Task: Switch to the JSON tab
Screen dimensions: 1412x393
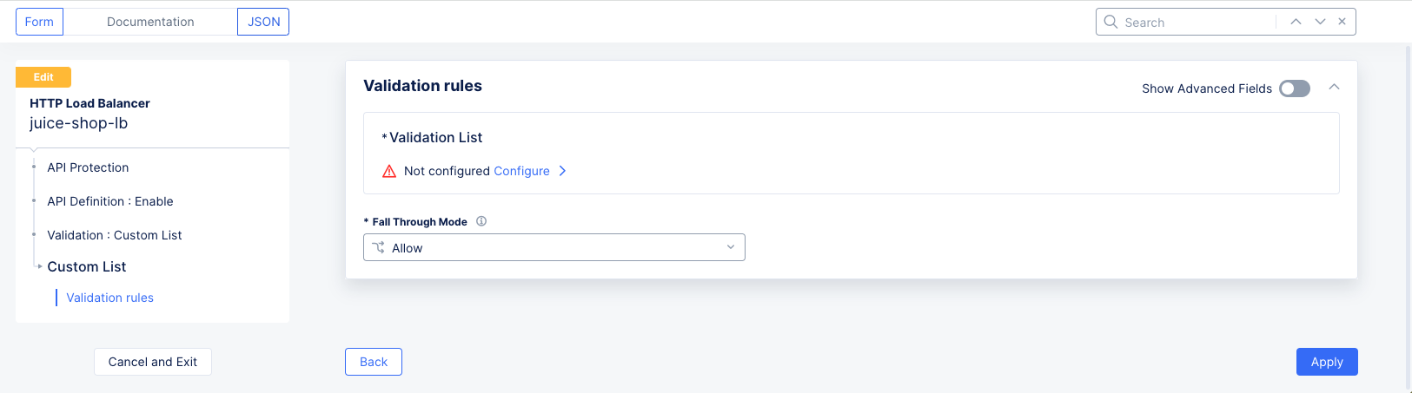Action: tap(263, 22)
